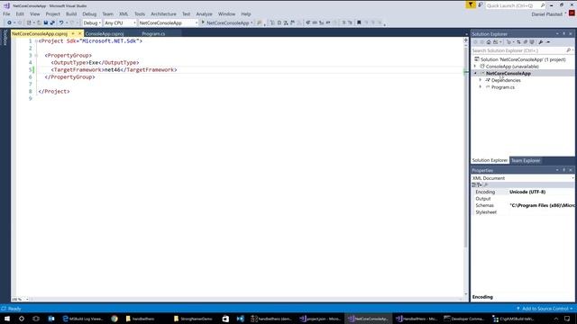Open MSBuild Log Viewer taskbar item
The width and height of the screenshot is (577, 324).
(x=83, y=319)
